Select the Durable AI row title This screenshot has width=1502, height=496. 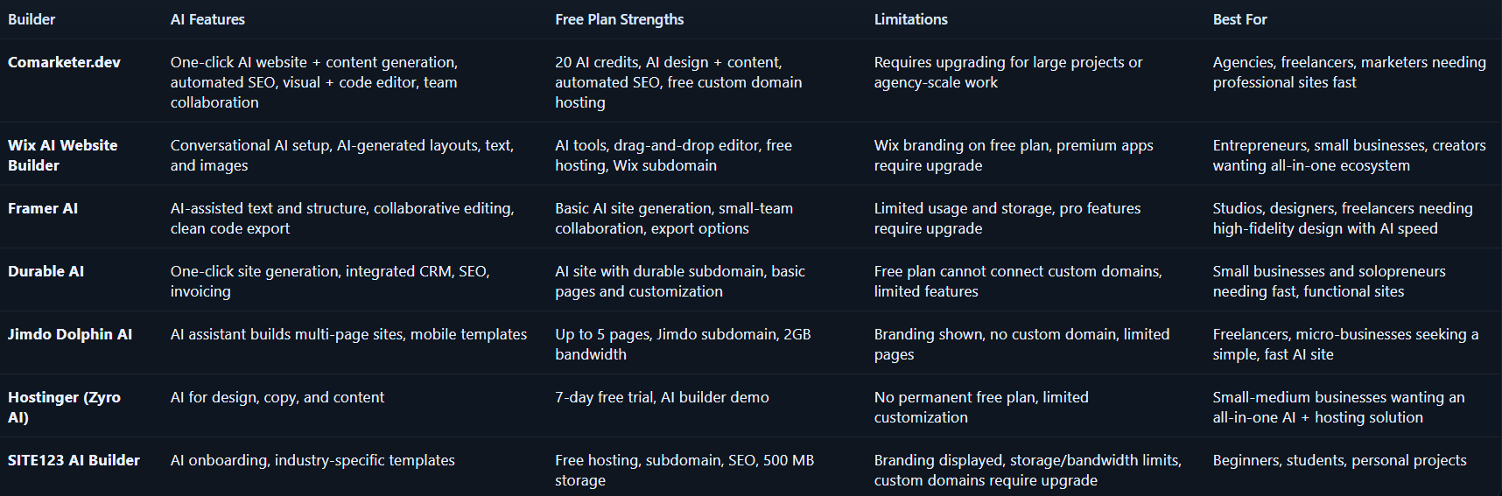point(46,271)
